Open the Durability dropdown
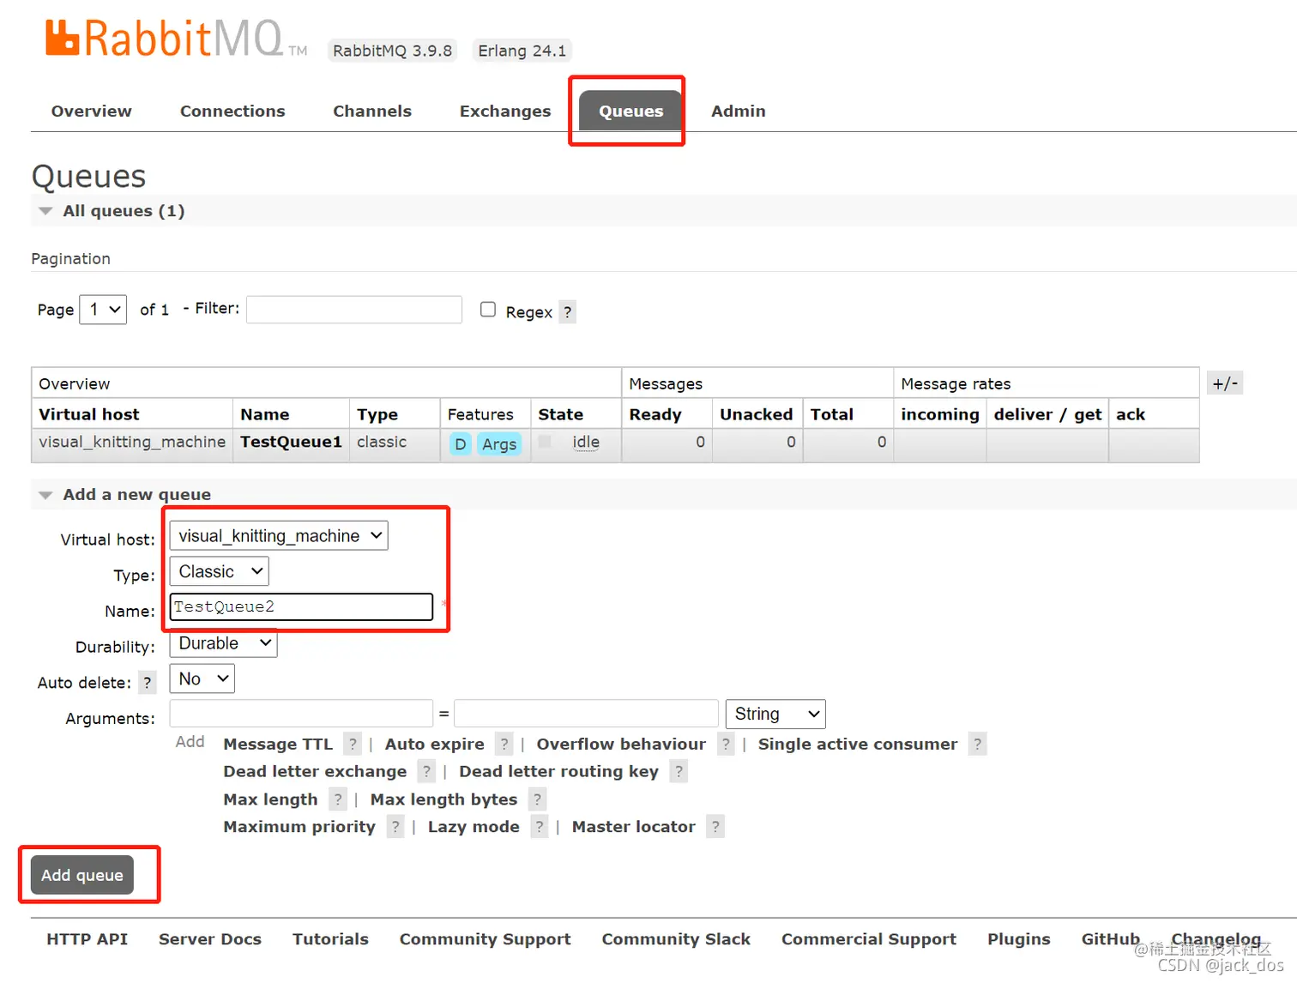Viewport: 1297px width, 983px height. (x=224, y=643)
